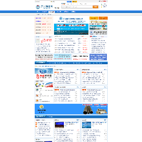Click the blue circular site logo
Viewport: 142px width, 142px height.
[38, 7]
